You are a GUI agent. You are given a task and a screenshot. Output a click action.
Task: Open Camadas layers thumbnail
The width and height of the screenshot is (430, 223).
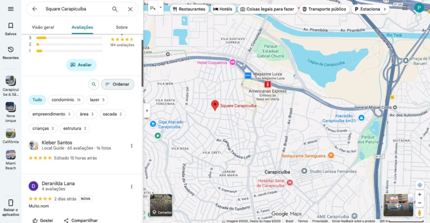pos(161,205)
